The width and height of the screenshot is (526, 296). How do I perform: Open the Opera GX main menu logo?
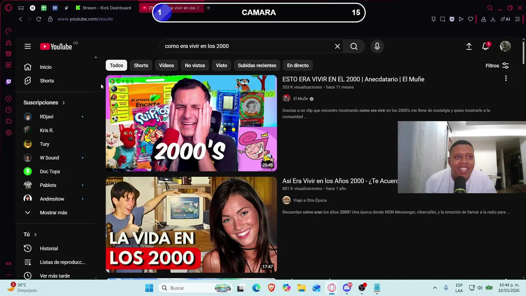pyautogui.click(x=8, y=8)
